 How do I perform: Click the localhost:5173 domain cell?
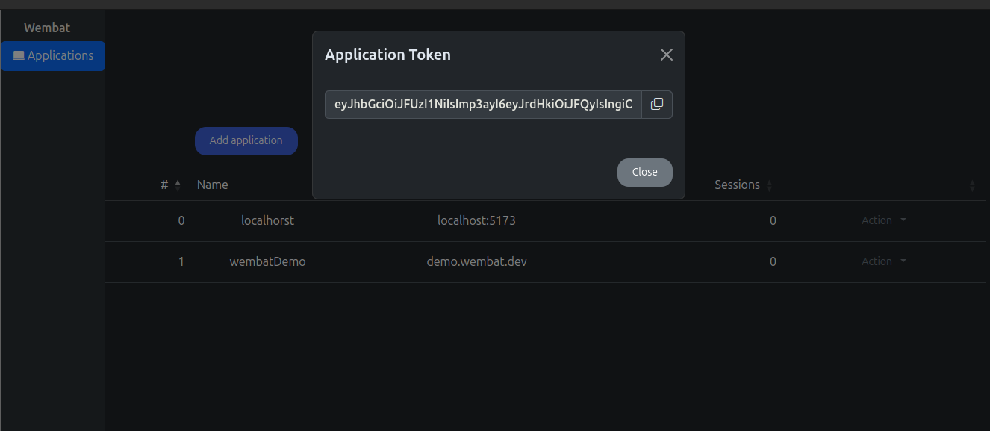476,220
